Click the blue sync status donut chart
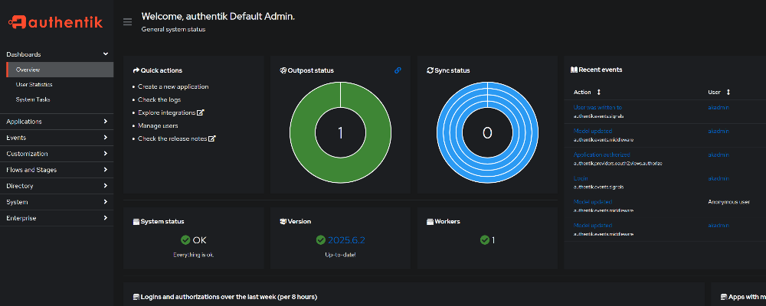Image resolution: width=766 pixels, height=306 pixels. tap(487, 133)
